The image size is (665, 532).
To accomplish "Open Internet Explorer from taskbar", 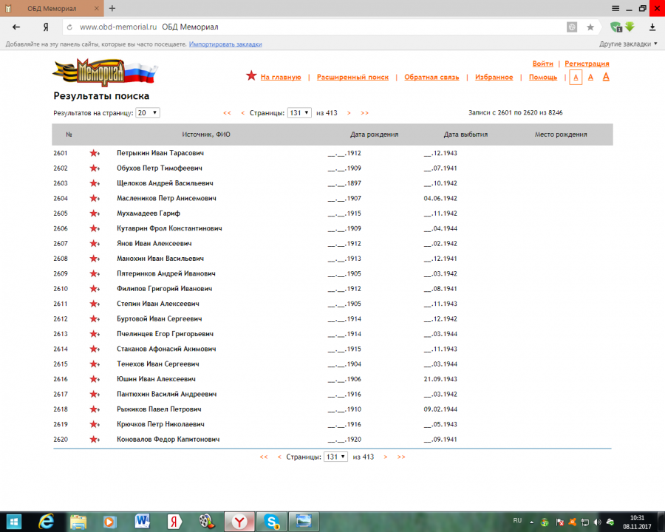I will 46,521.
